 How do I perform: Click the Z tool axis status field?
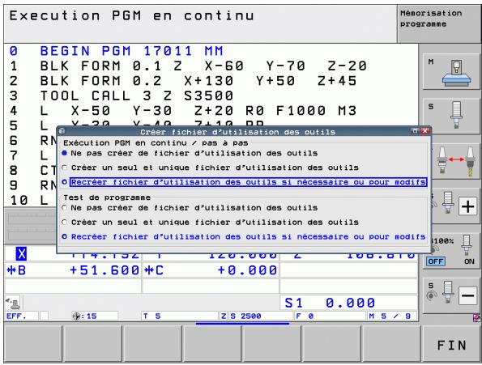(224, 316)
